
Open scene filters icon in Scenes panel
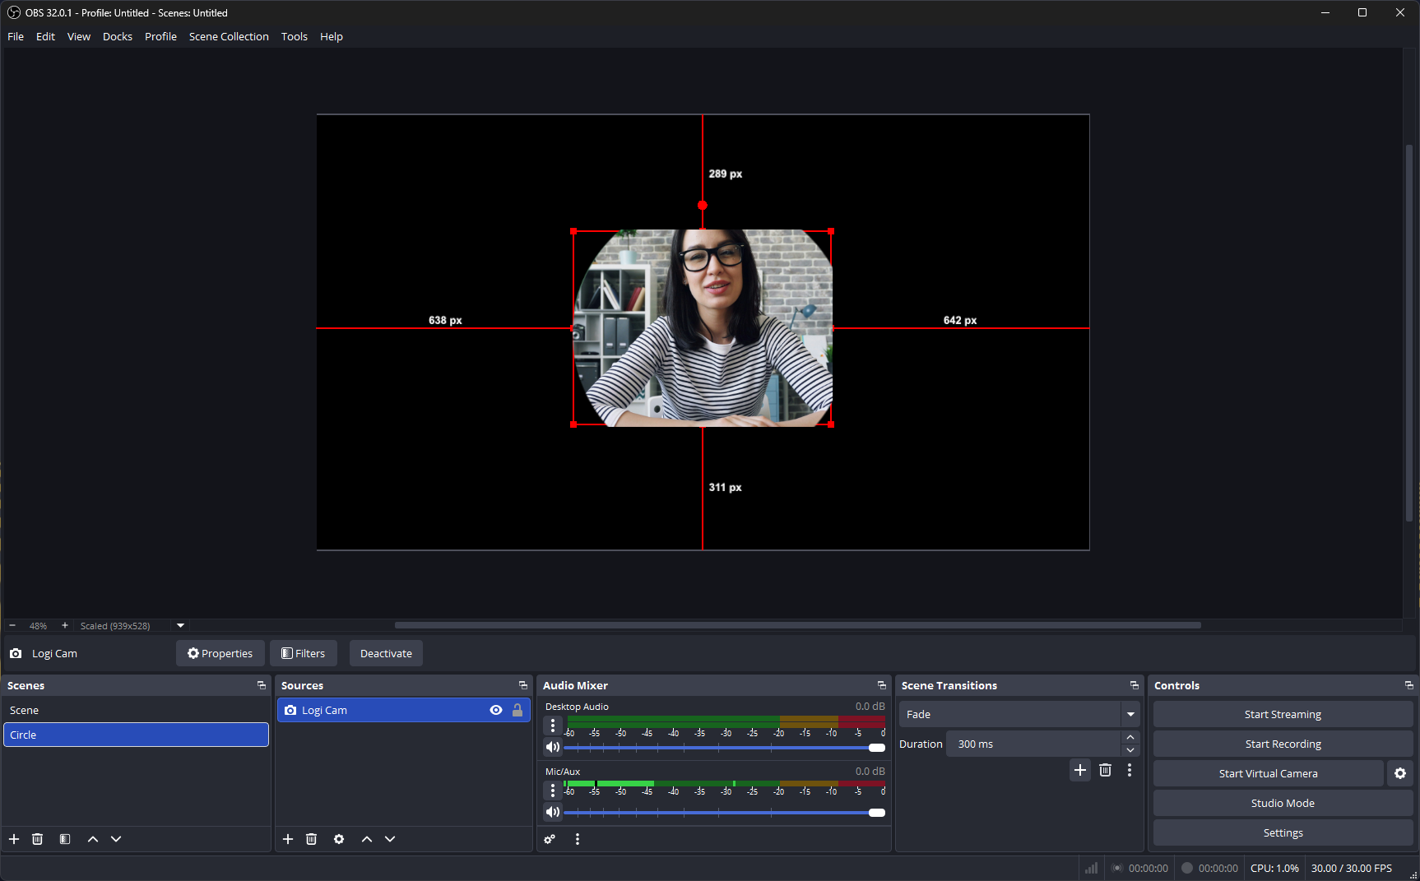tap(65, 839)
